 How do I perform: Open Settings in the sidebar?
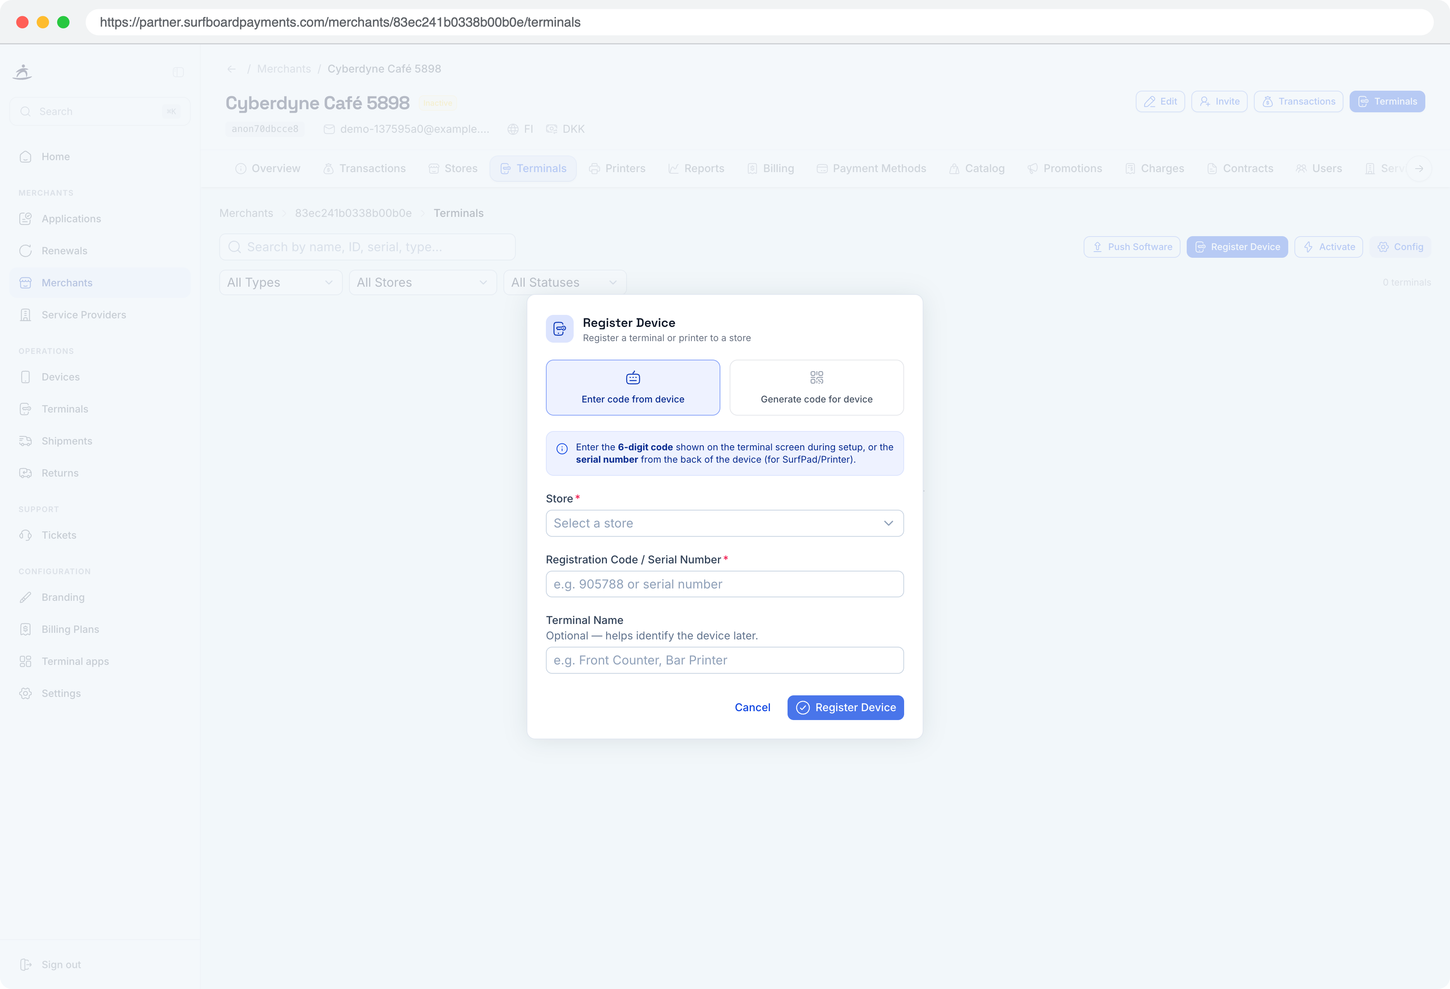[x=100, y=693]
